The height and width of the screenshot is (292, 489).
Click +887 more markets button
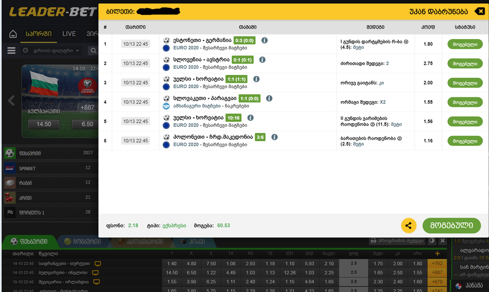(x=437, y=273)
